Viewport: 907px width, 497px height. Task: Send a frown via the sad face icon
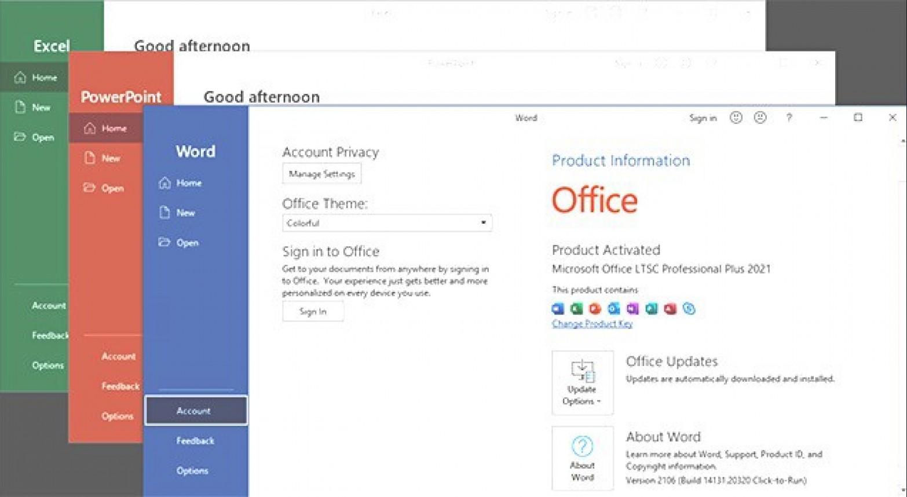[x=760, y=118]
